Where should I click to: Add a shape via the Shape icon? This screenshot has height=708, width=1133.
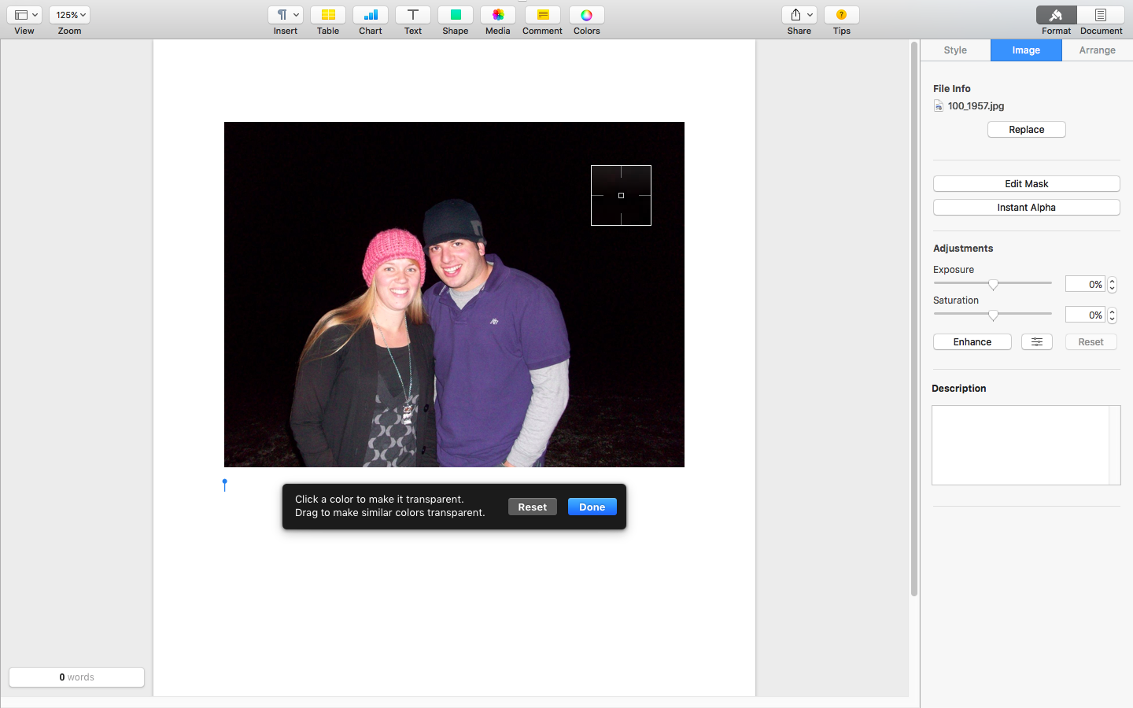point(455,14)
